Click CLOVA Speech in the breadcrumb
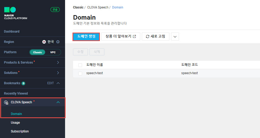 [x=98, y=7]
